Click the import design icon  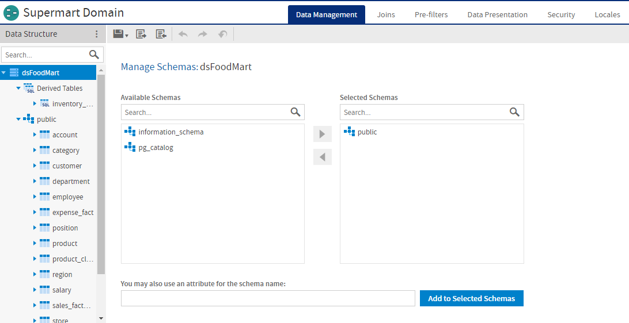(x=161, y=34)
